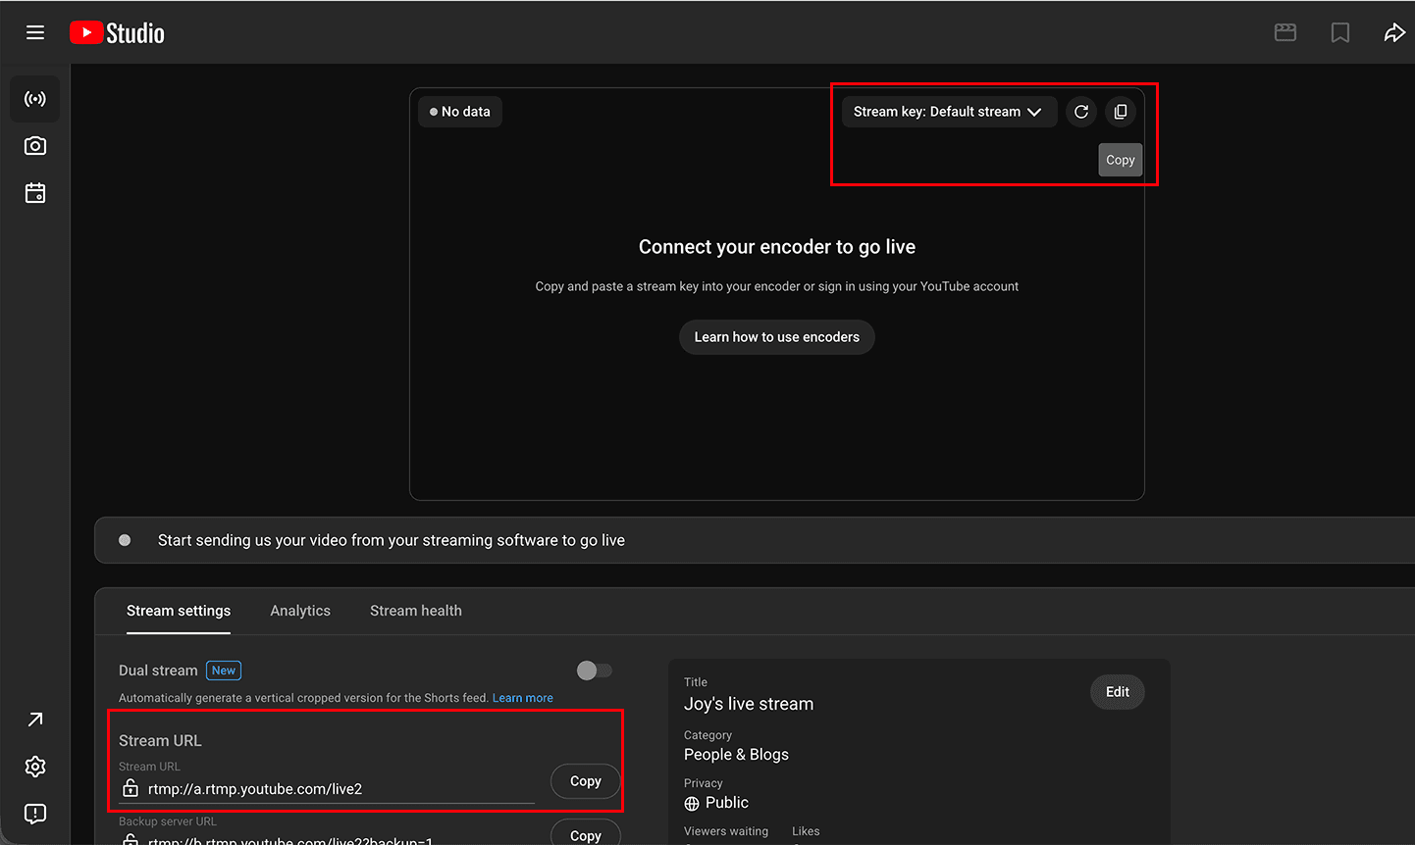This screenshot has height=845, width=1415.
Task: Click the YouTube Studio logo
Action: 118,33
